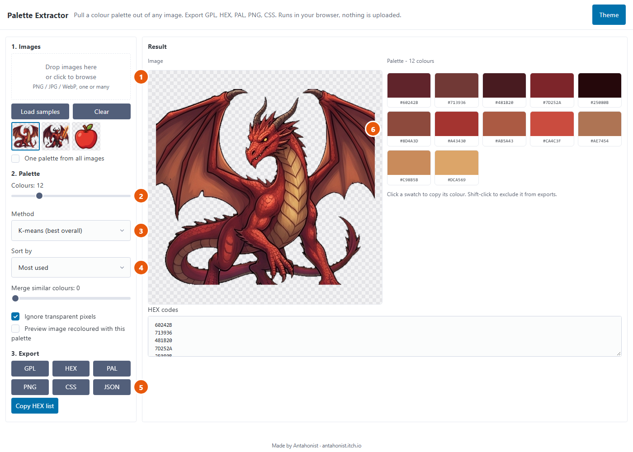Image resolution: width=633 pixels, height=452 pixels.
Task: Copy the #A43430 colour swatch
Action: (x=457, y=129)
